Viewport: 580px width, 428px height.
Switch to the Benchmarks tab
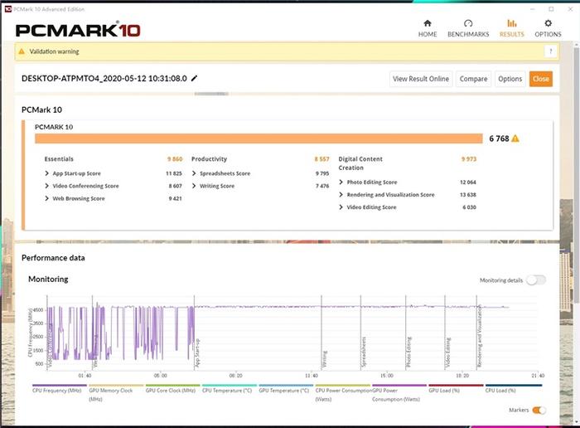coord(468,28)
